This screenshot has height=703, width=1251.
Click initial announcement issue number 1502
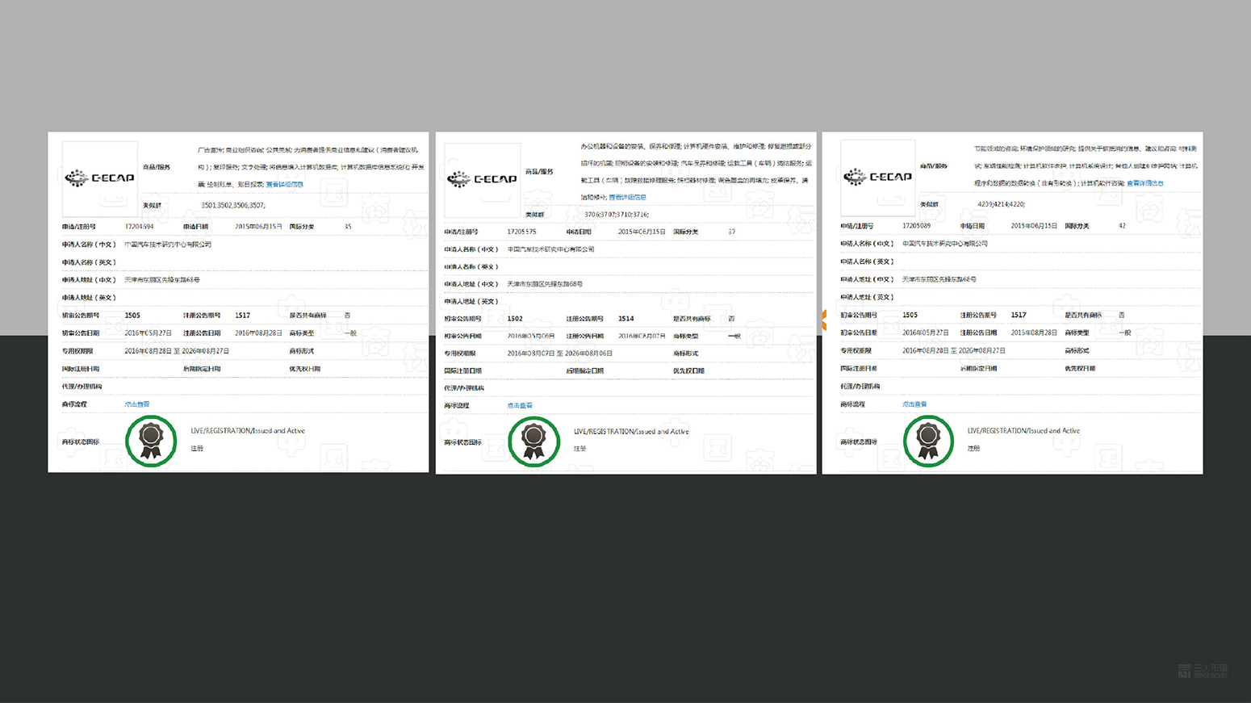(515, 319)
